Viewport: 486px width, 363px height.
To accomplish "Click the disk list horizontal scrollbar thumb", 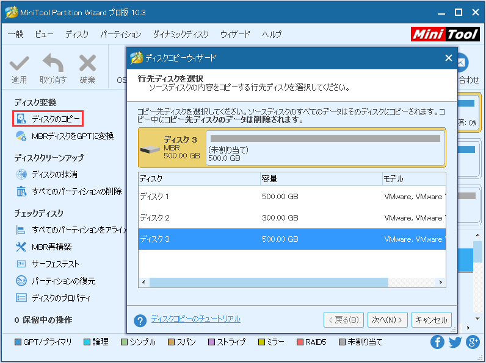I will (x=269, y=282).
